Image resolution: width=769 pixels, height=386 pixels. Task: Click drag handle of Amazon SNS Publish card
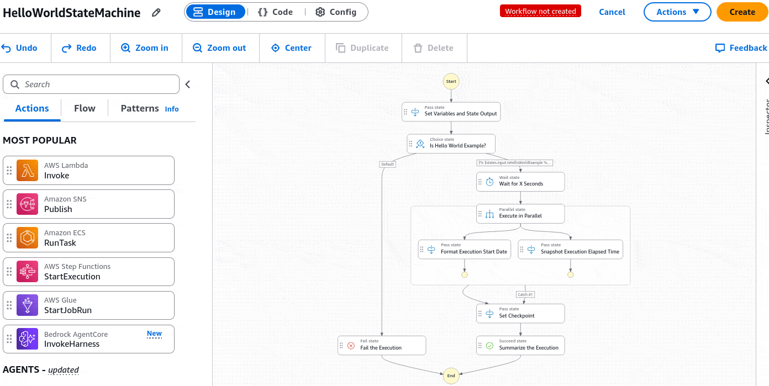coord(9,204)
